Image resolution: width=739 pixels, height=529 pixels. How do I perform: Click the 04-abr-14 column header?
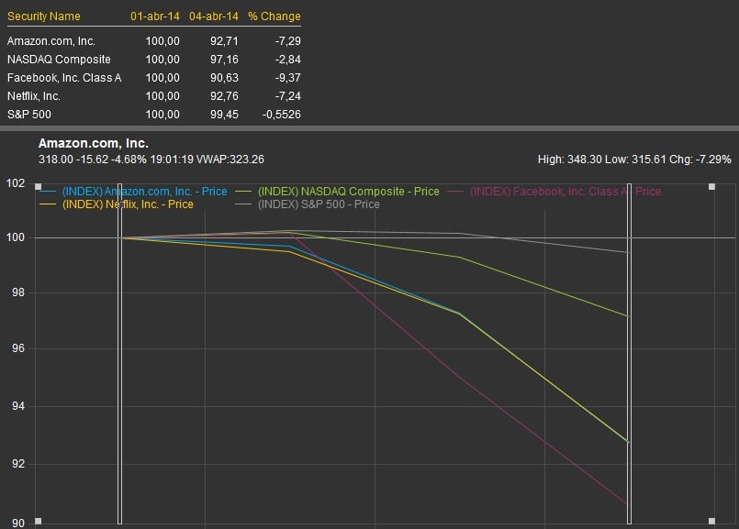214,17
